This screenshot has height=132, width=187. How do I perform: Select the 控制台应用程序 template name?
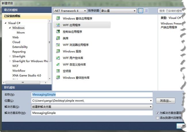[x=72, y=31]
